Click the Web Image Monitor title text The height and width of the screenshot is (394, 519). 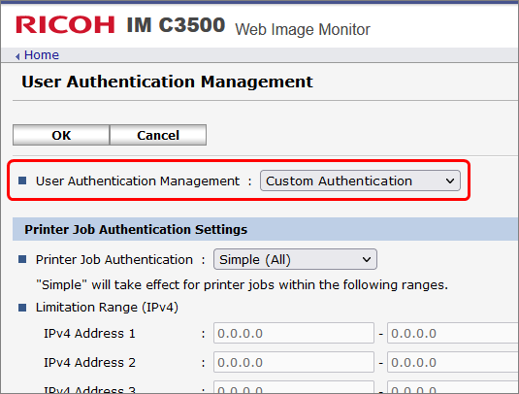tap(303, 29)
